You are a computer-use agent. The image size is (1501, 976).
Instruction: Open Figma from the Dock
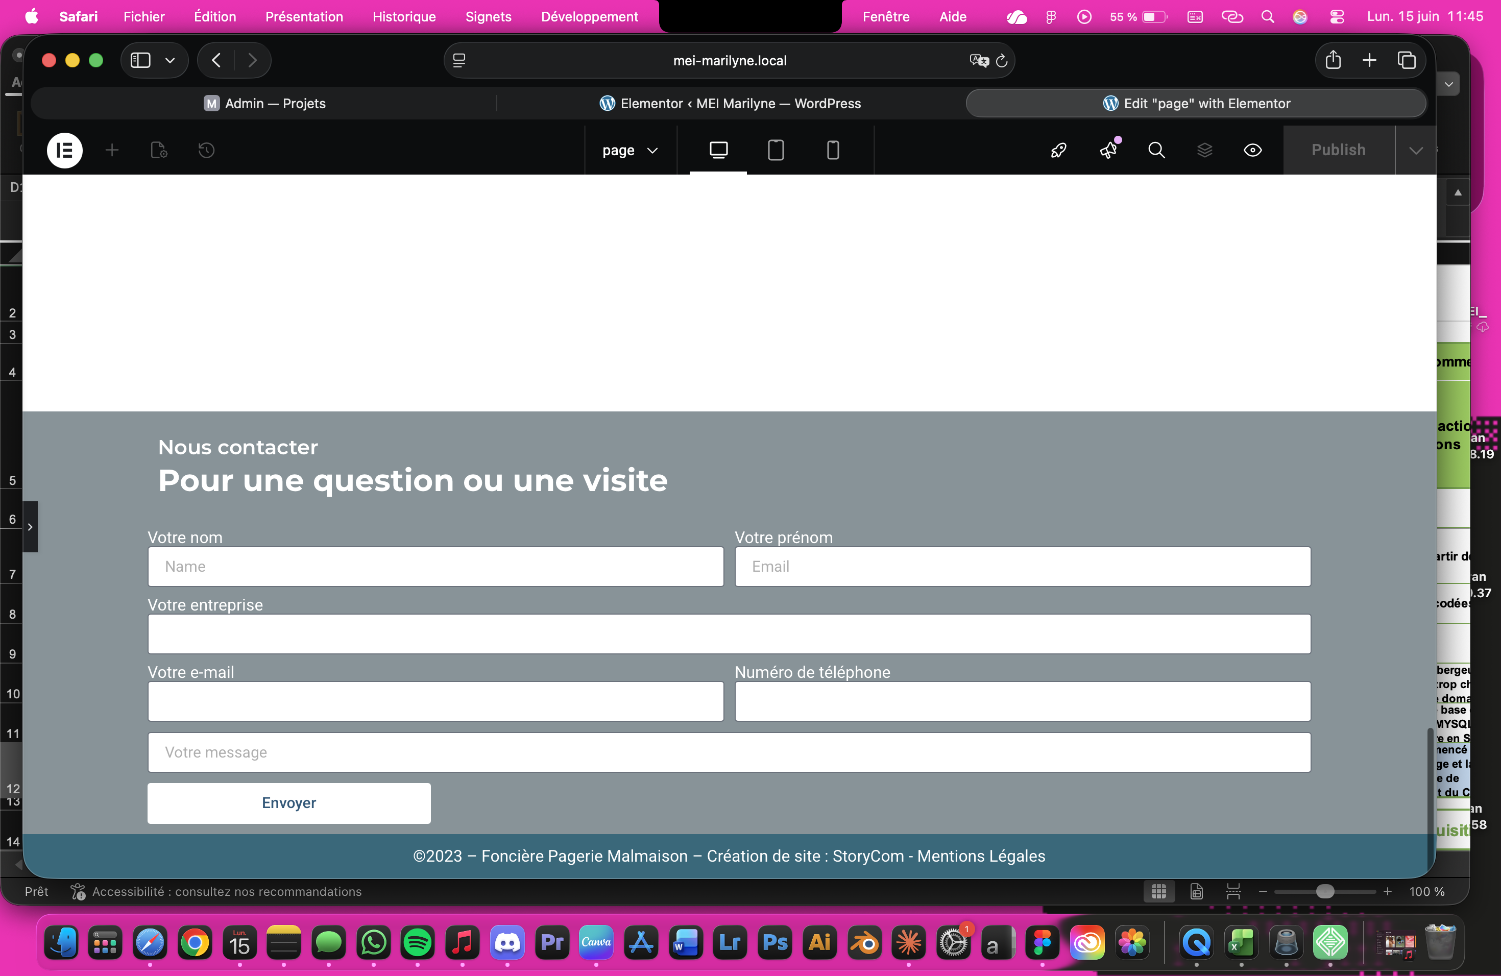[1043, 943]
